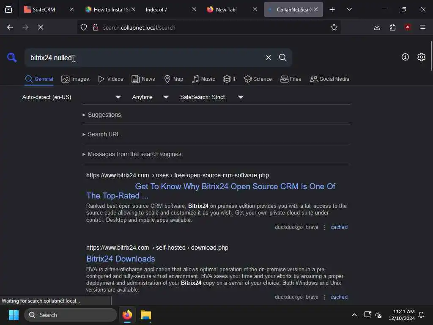Bookmark this page with the star icon
The height and width of the screenshot is (325, 433).
334,27
